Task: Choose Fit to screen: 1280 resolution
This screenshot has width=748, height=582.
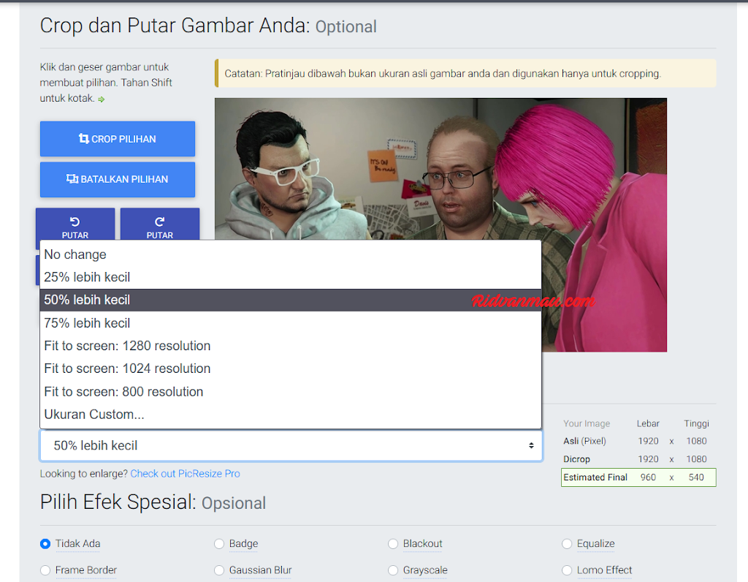Action: click(x=291, y=346)
